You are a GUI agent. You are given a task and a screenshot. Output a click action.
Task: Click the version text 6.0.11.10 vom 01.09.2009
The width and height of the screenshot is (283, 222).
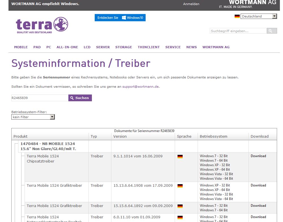(137, 217)
